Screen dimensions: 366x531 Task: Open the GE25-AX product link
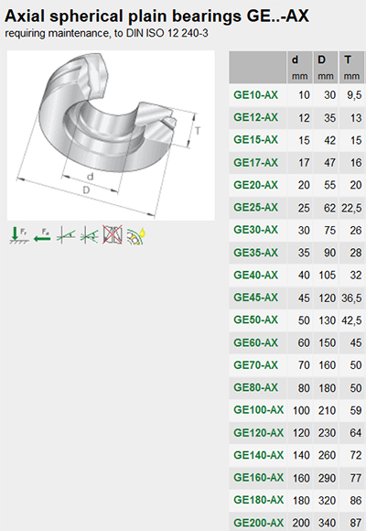point(255,207)
